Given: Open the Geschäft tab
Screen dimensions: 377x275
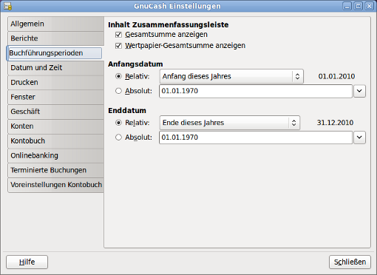Looking at the screenshot, I should (x=55, y=112).
